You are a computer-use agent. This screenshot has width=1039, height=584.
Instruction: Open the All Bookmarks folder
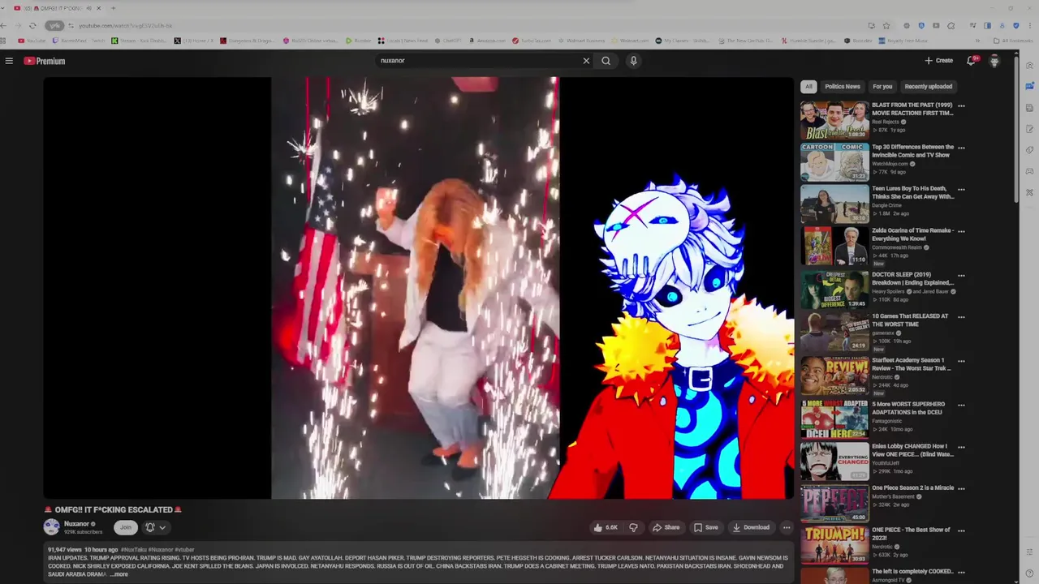[1013, 41]
